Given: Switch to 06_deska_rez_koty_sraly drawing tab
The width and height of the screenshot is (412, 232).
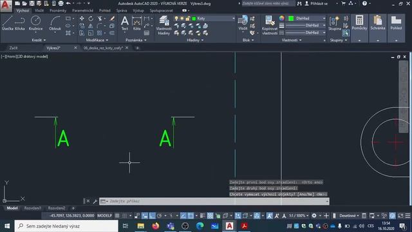Looking at the screenshot, I should (103, 48).
